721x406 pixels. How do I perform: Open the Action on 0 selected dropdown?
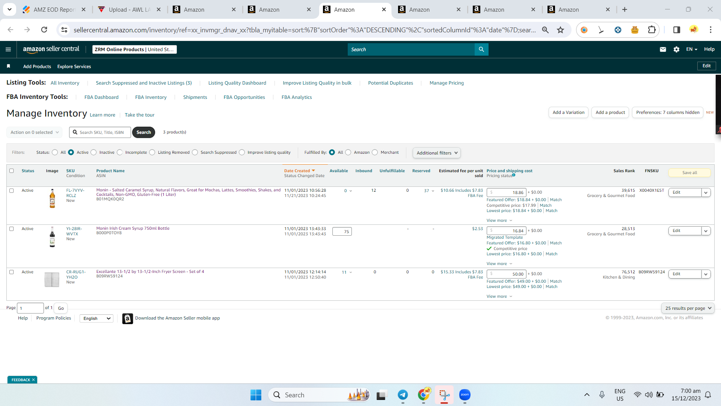point(34,132)
